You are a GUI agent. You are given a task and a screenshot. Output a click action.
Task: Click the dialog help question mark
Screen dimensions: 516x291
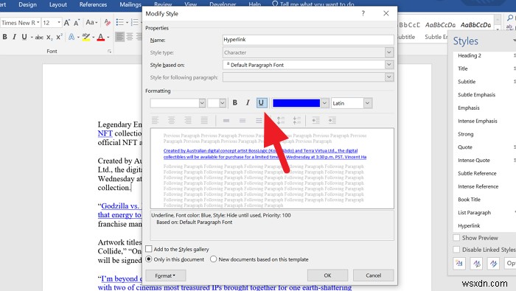tap(363, 13)
